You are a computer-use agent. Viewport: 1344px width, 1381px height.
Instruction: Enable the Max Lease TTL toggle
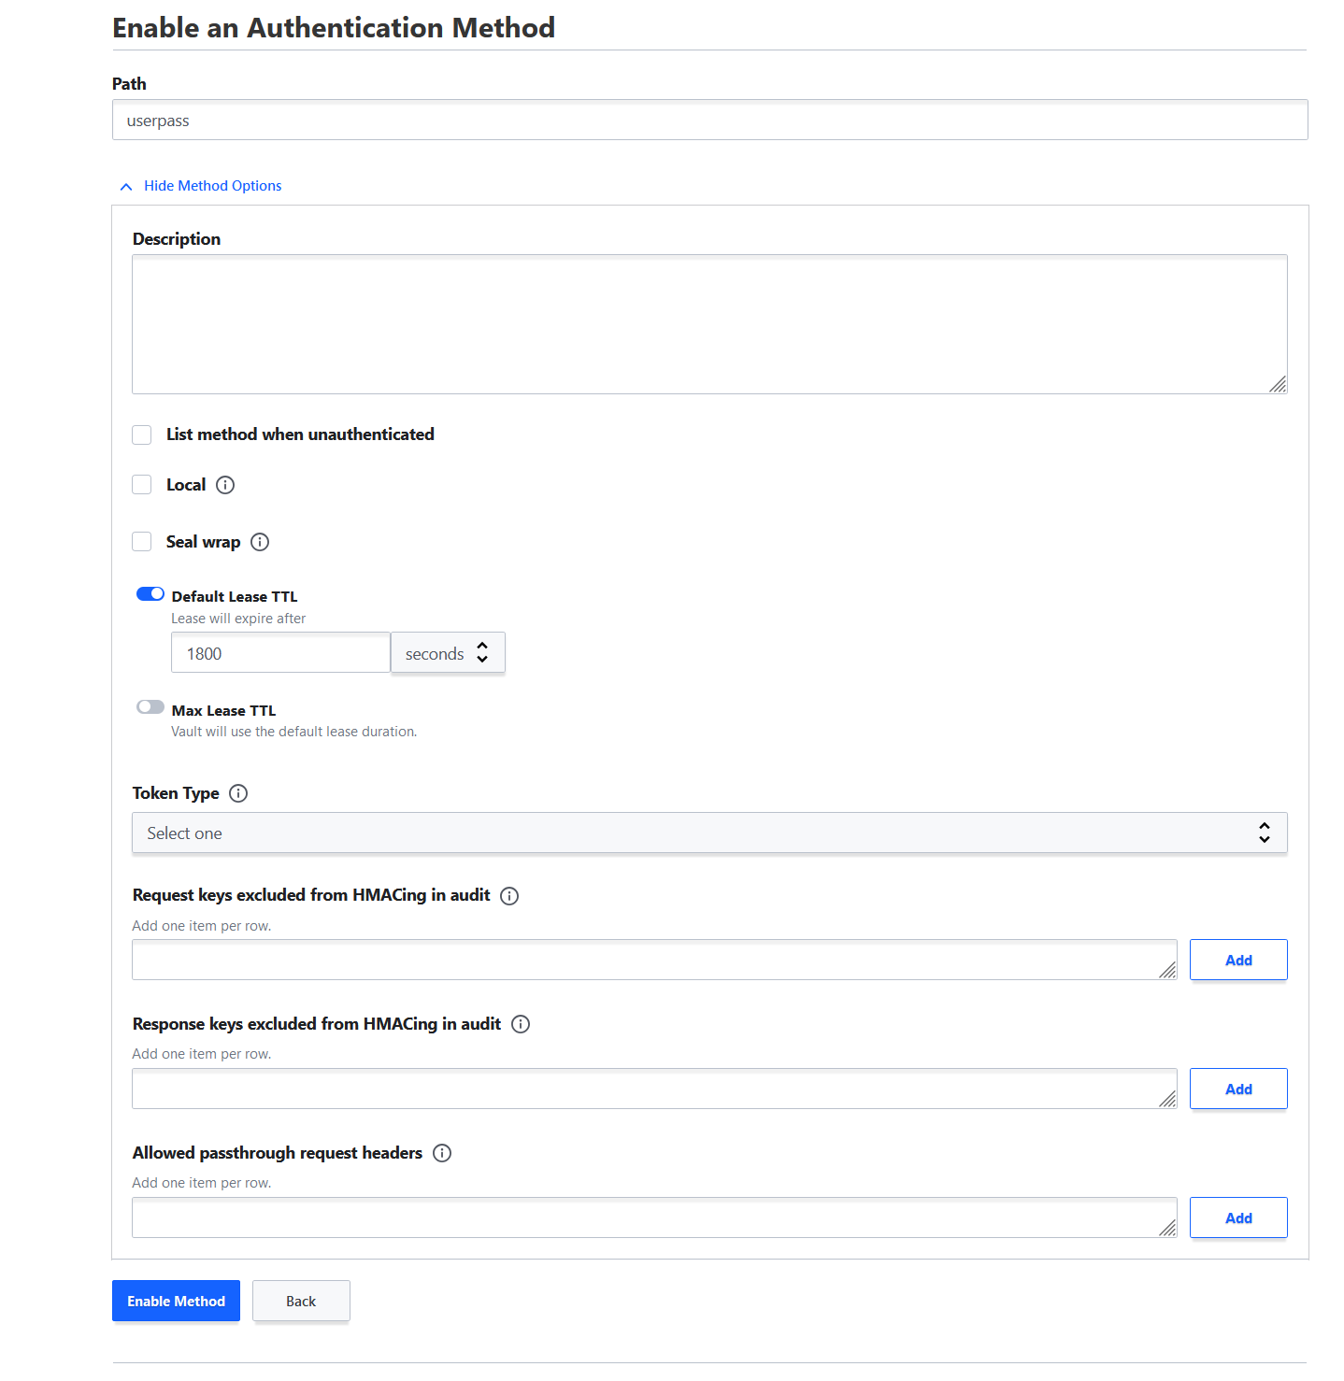[x=150, y=707]
